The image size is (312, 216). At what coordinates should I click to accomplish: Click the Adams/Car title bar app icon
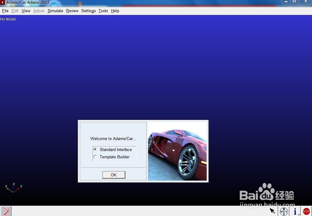tap(2, 2)
